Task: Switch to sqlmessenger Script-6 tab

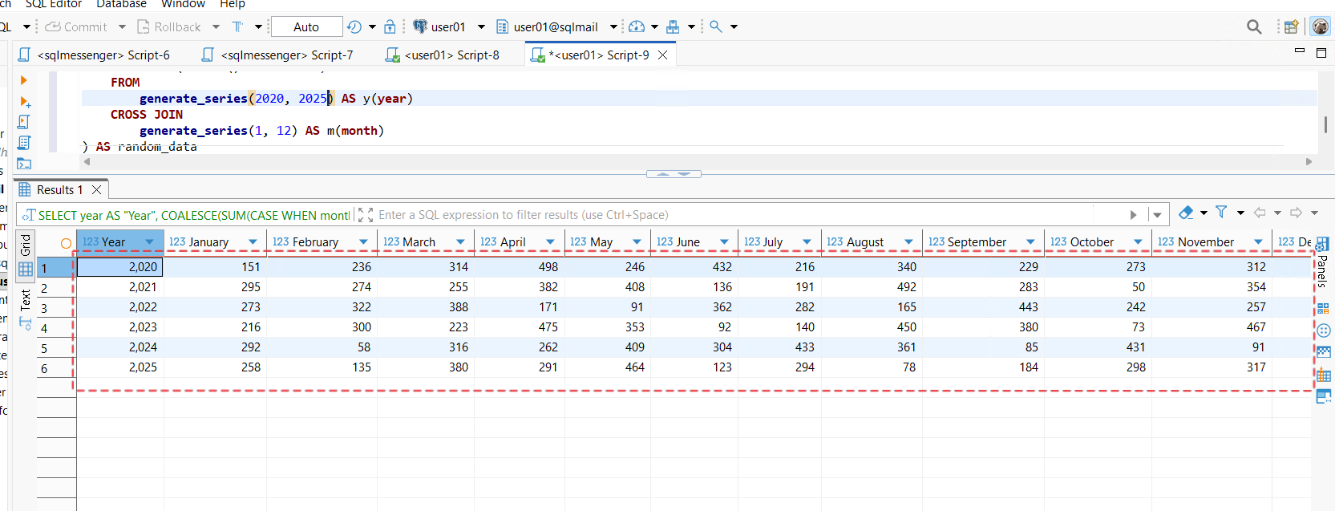Action: (x=95, y=55)
